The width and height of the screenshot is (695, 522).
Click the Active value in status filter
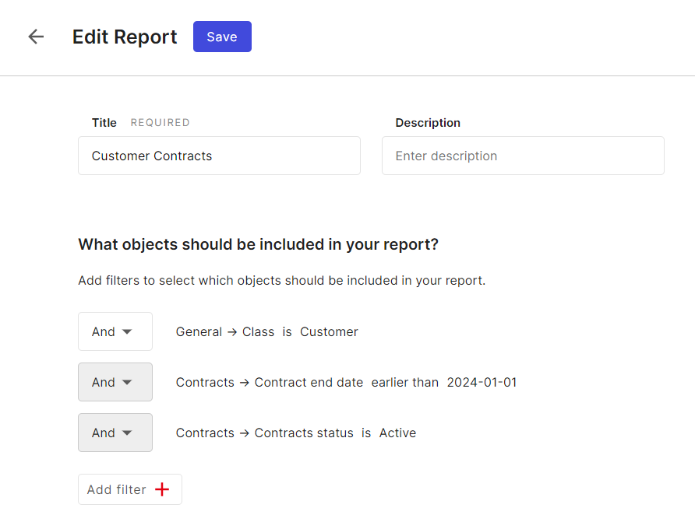click(x=397, y=433)
